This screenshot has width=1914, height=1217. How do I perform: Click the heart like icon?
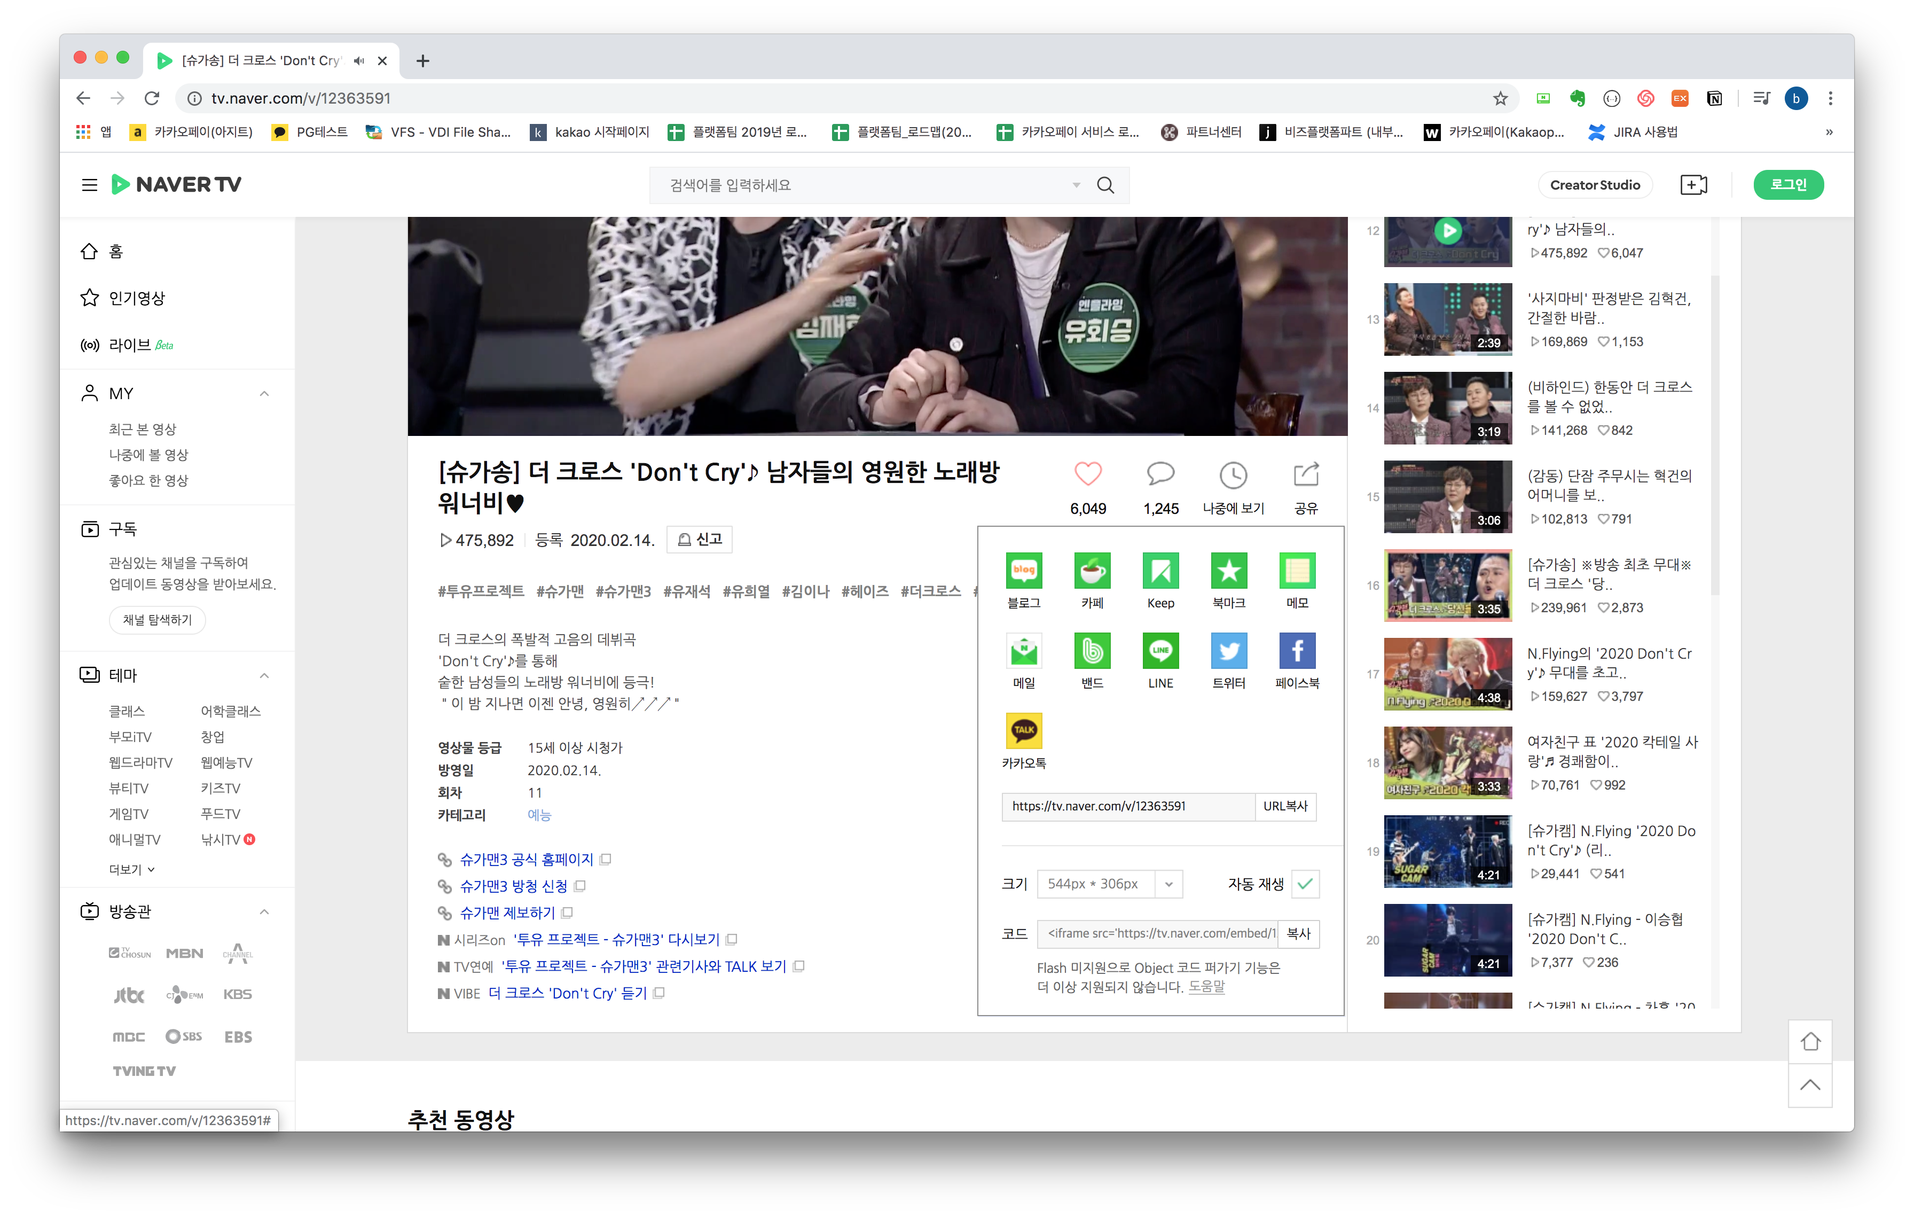tap(1087, 474)
